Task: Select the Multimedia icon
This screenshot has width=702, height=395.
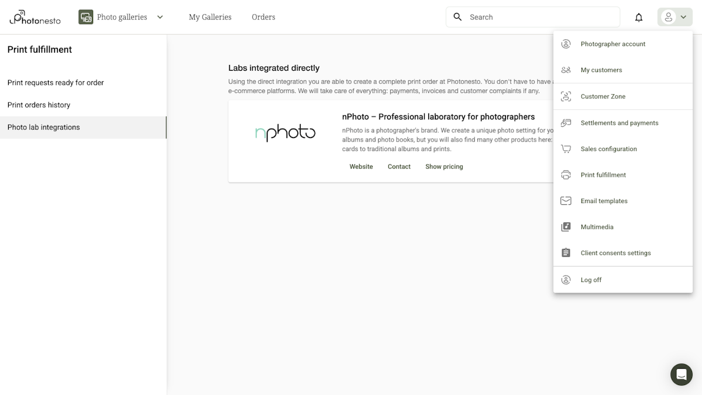Action: 566,226
